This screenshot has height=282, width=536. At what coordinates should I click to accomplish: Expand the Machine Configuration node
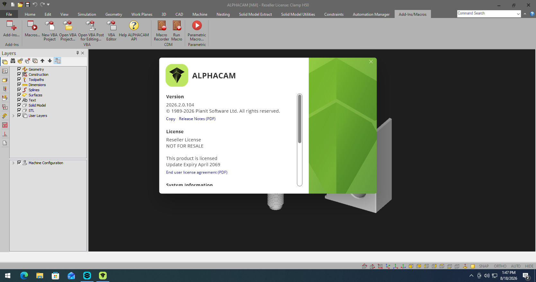coord(13,163)
